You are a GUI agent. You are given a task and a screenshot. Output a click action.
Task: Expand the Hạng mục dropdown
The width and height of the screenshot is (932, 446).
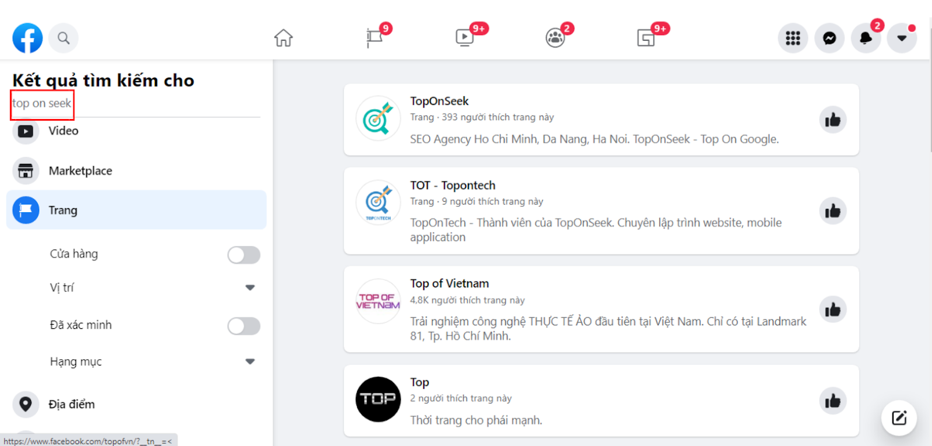(250, 361)
